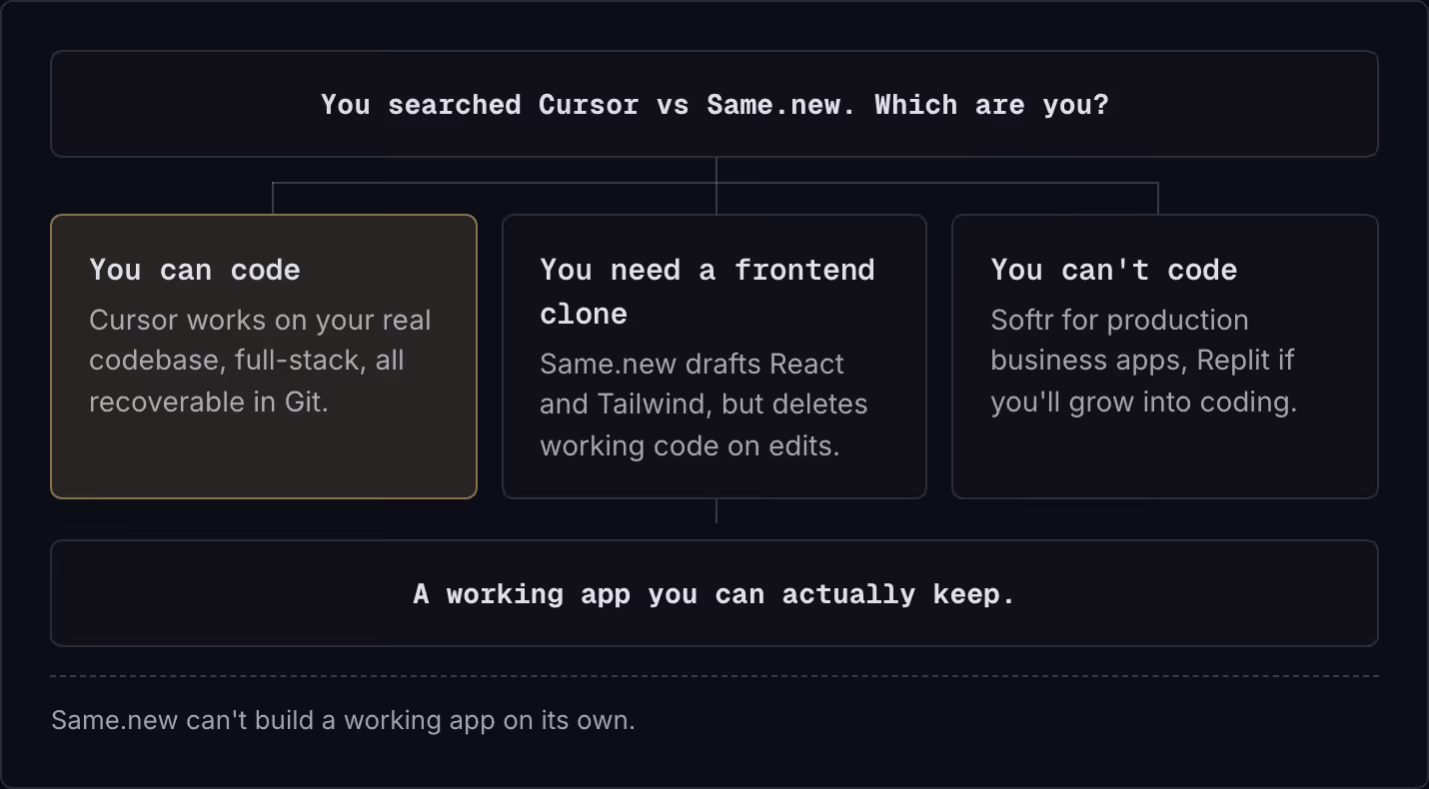Click the footnote 'Same.new can't build a working app'
The image size is (1429, 789).
[x=343, y=720]
